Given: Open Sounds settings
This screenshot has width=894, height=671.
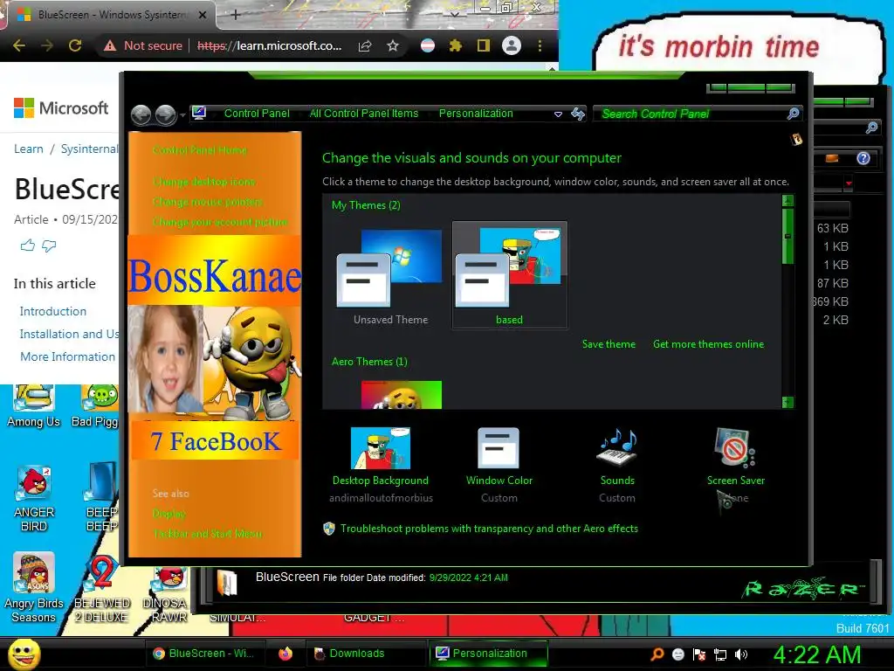Looking at the screenshot, I should coord(617,463).
